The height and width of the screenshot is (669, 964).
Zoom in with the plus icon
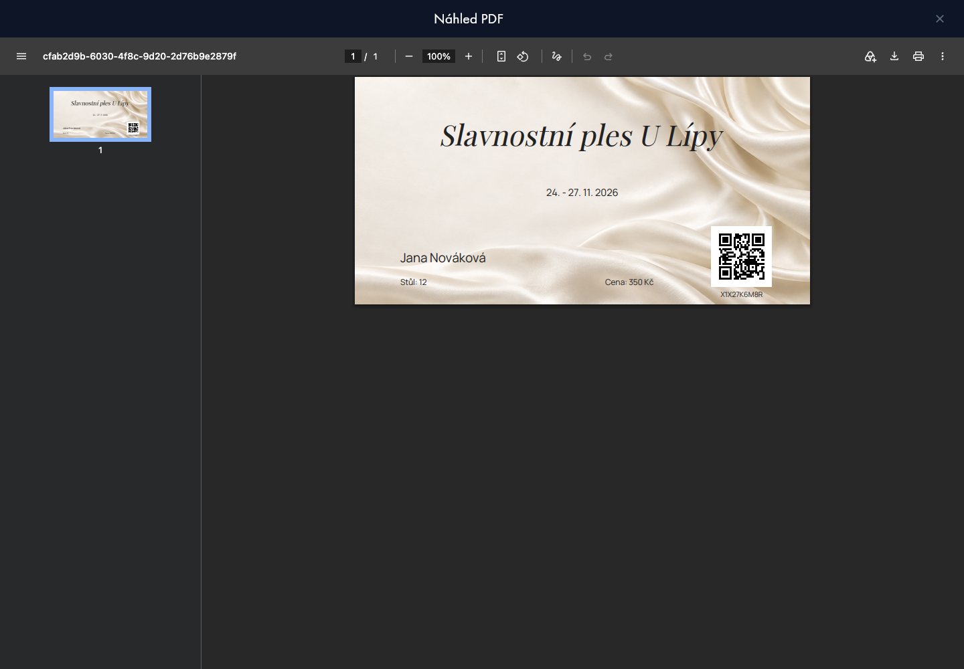click(469, 56)
